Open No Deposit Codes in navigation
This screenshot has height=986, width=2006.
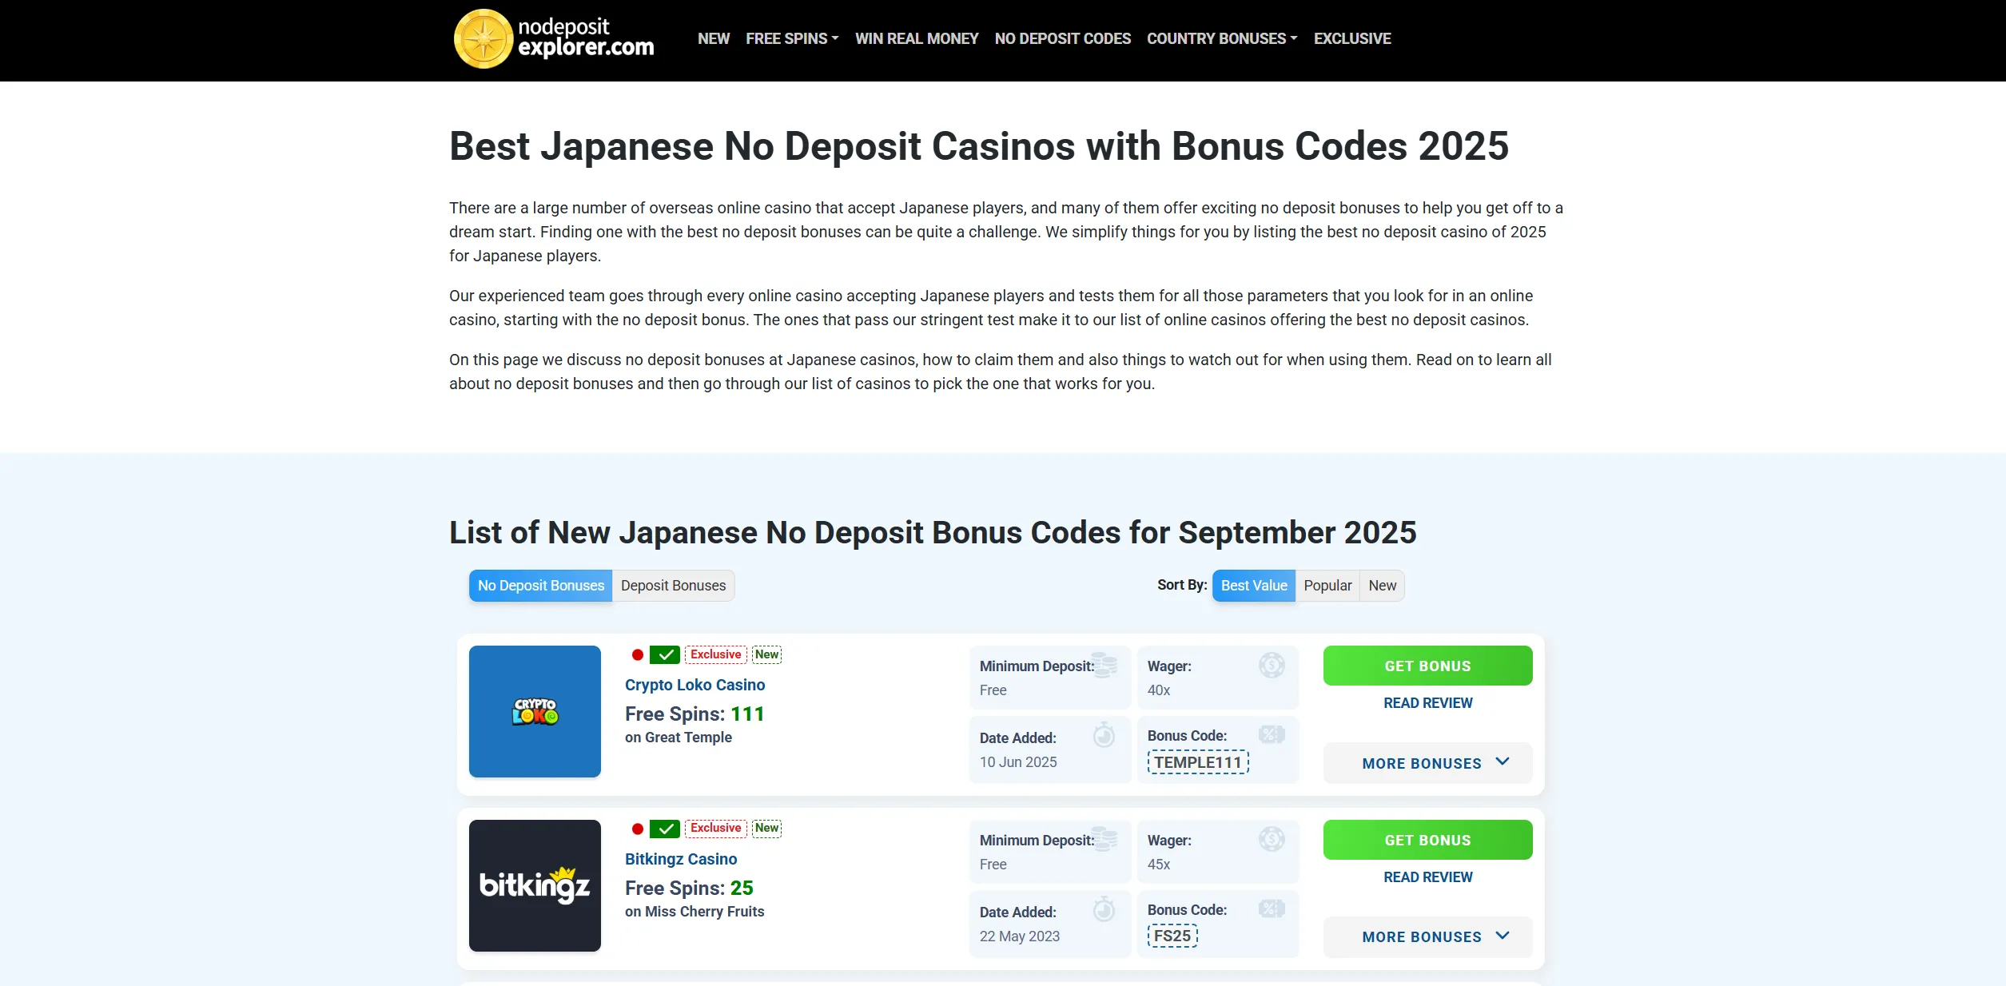[x=1063, y=38]
